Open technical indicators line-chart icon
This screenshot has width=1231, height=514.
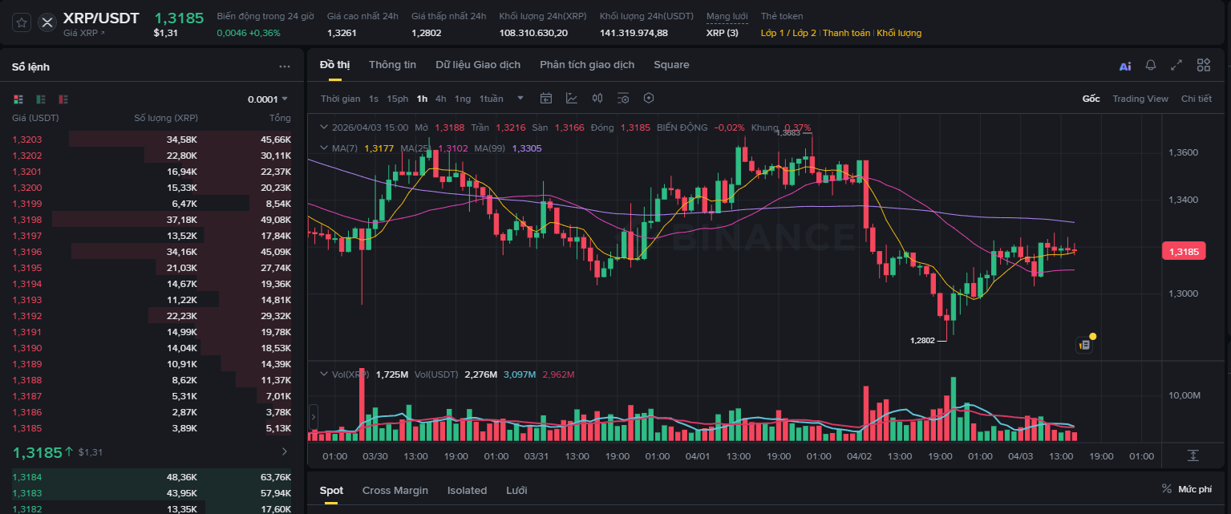pyautogui.click(x=572, y=99)
